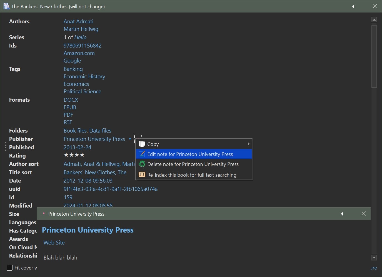Click the Modified field label
Image resolution: width=382 pixels, height=277 pixels.
tap(21, 206)
